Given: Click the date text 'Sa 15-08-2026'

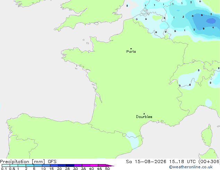Looking at the screenshot, I should point(146,162).
